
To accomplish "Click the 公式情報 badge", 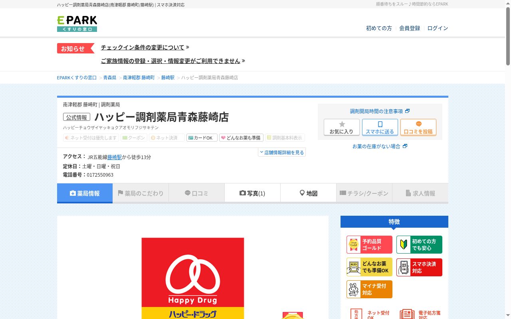I will pos(77,117).
